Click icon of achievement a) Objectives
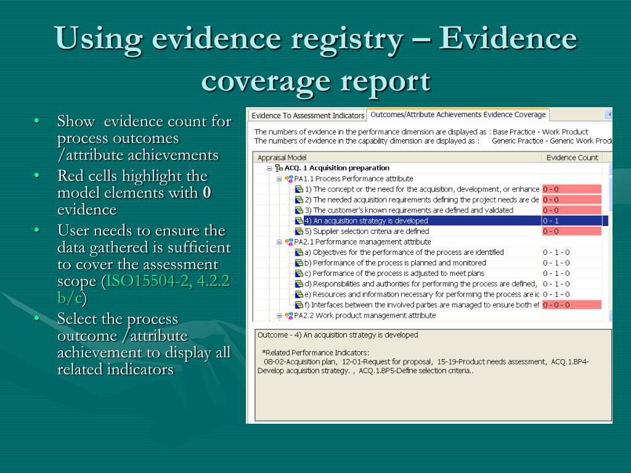 coord(299,252)
